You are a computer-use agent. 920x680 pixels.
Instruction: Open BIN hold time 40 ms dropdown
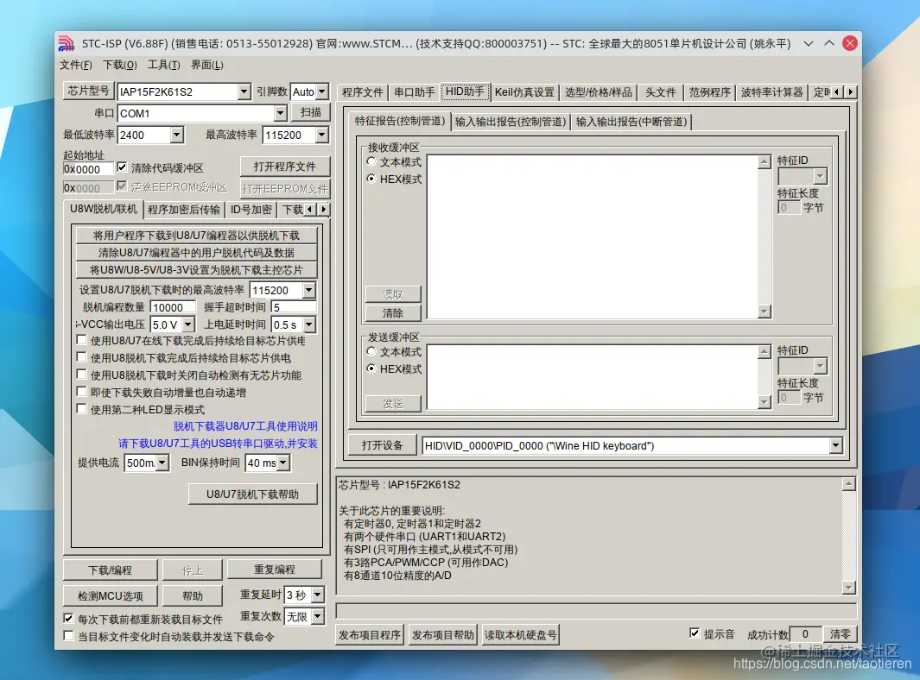click(283, 463)
